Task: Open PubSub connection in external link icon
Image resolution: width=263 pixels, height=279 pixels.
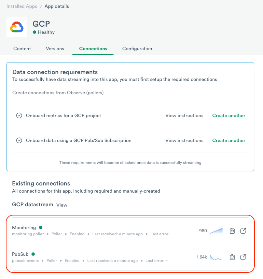Action: click(x=243, y=257)
